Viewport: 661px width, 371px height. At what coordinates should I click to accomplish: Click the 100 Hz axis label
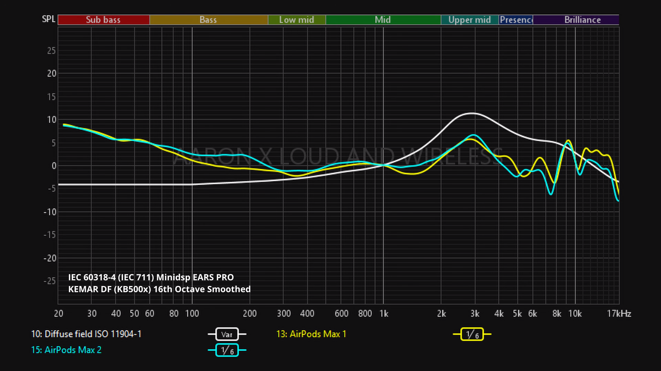point(192,314)
